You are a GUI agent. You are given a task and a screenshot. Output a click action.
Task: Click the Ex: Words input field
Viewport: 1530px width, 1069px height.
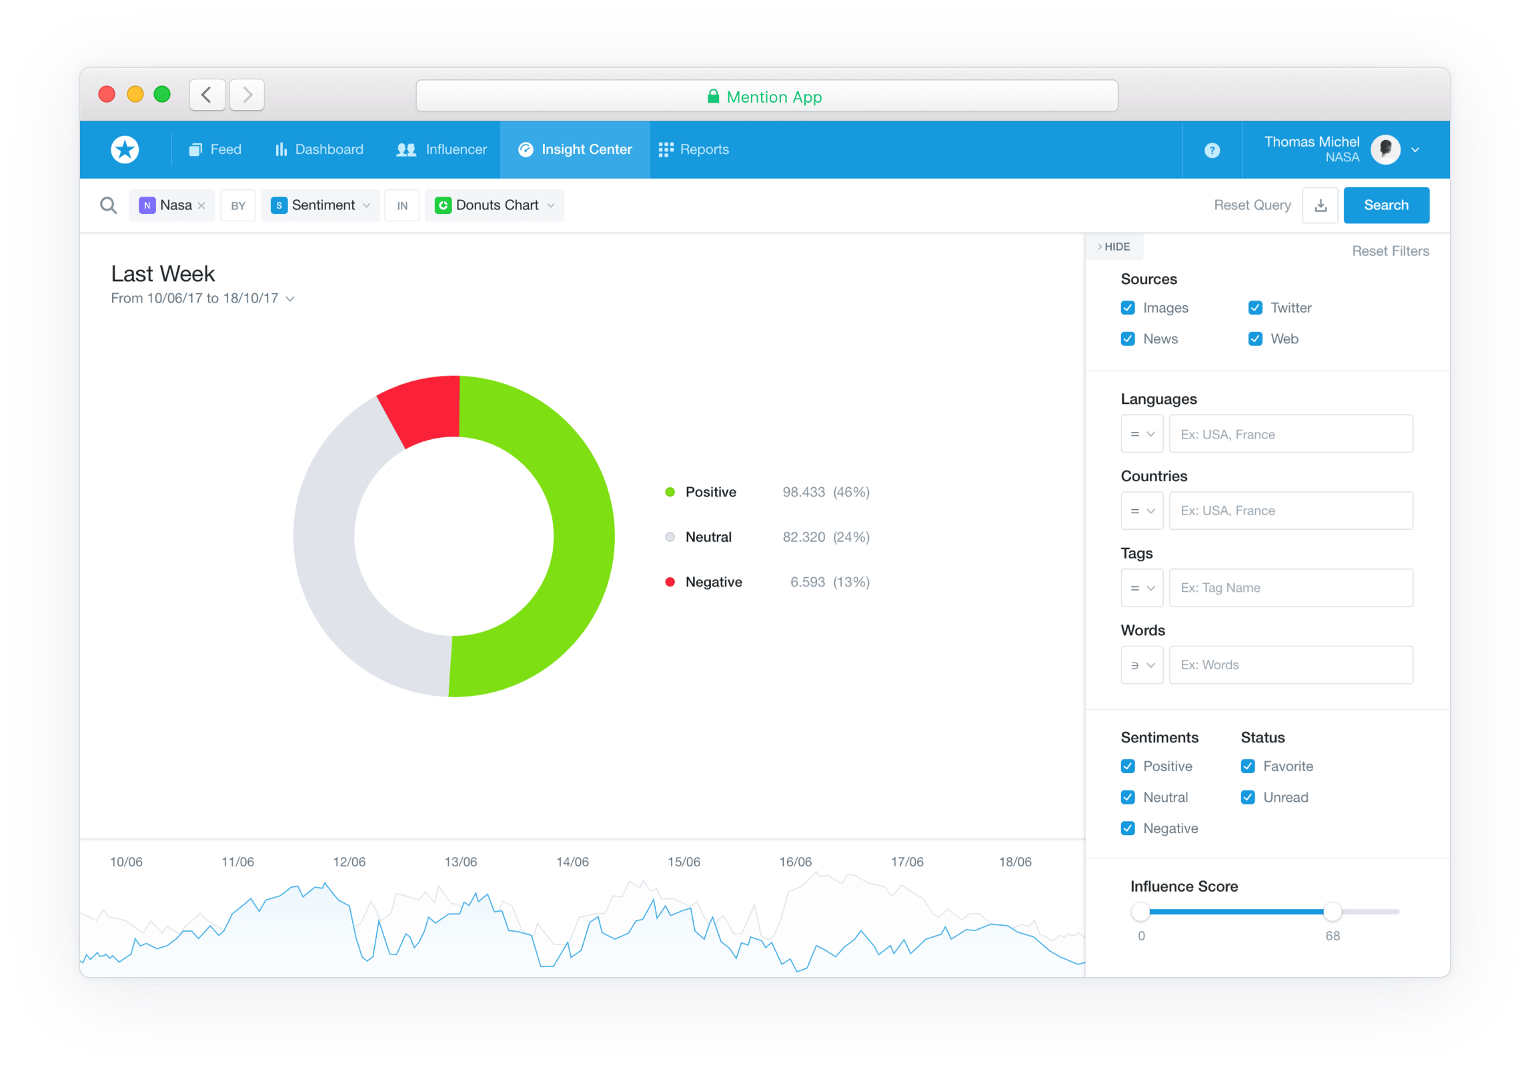tap(1291, 664)
